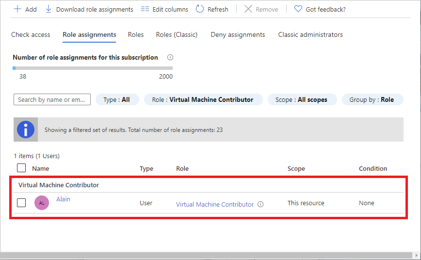Open the Alain user link
Viewport: 421px width, 260px height.
pyautogui.click(x=63, y=199)
